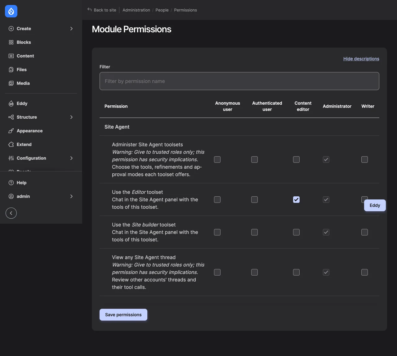This screenshot has height=356, width=397.
Task: Click the Eddy droplet icon
Action: pos(11,103)
